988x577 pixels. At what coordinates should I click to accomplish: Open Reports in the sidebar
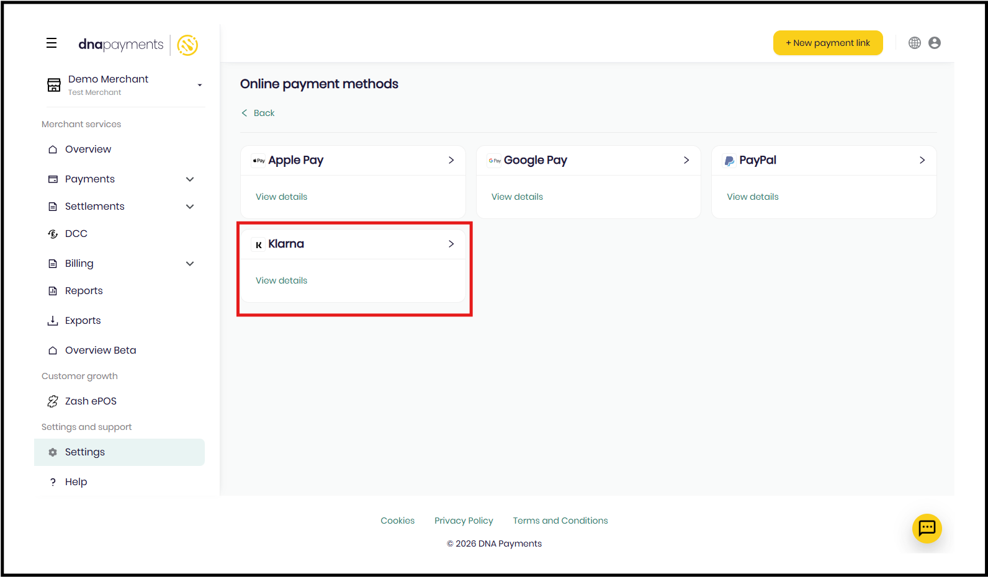84,291
